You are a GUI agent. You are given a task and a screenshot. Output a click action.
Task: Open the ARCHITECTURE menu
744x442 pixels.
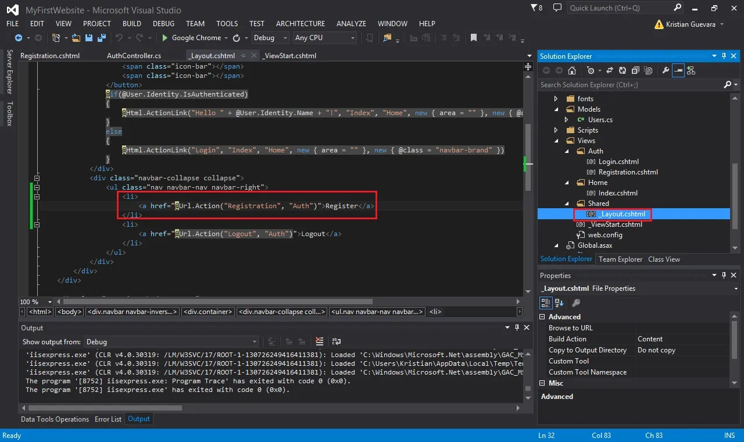click(301, 24)
